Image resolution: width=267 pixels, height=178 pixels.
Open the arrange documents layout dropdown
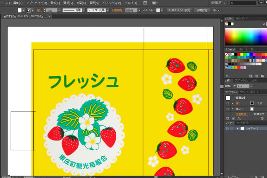tap(155, 3)
